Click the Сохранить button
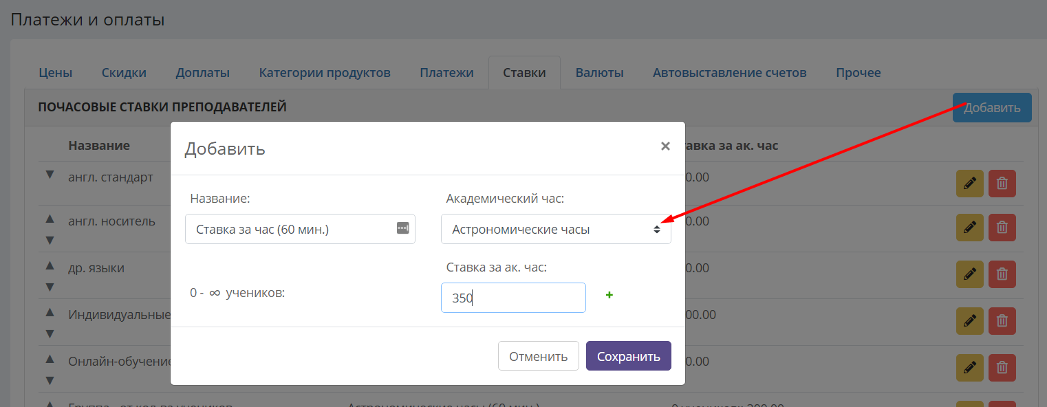The height and width of the screenshot is (407, 1047). coord(629,356)
